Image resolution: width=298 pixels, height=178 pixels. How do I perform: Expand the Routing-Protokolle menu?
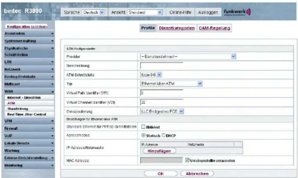pyautogui.click(x=28, y=77)
